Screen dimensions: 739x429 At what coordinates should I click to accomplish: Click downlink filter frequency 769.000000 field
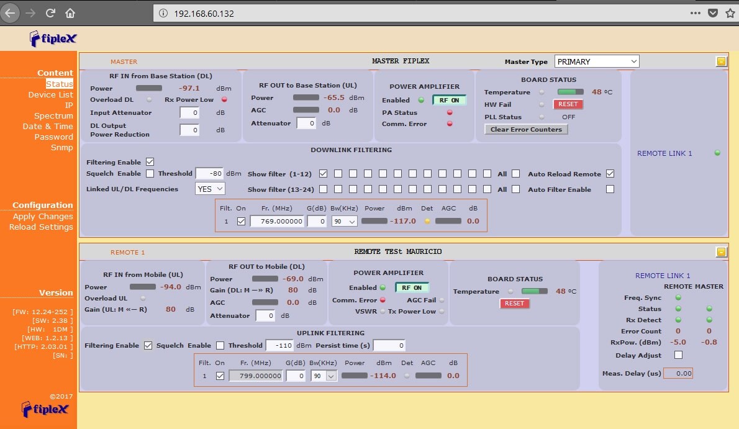[277, 221]
